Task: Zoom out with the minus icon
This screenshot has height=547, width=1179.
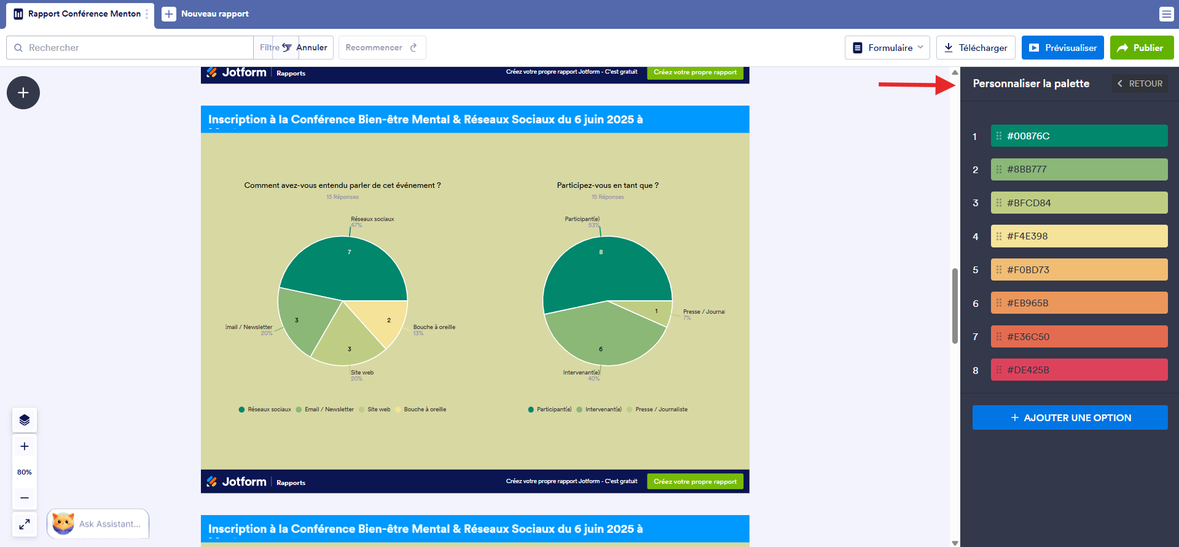Action: 25,498
